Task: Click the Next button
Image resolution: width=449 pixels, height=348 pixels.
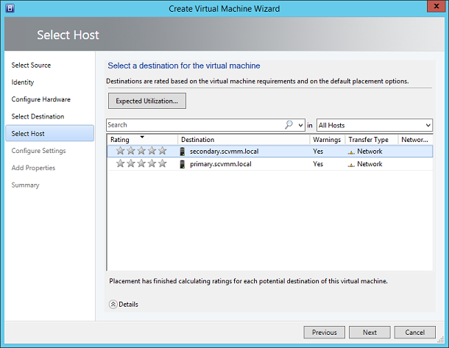Action: click(370, 333)
